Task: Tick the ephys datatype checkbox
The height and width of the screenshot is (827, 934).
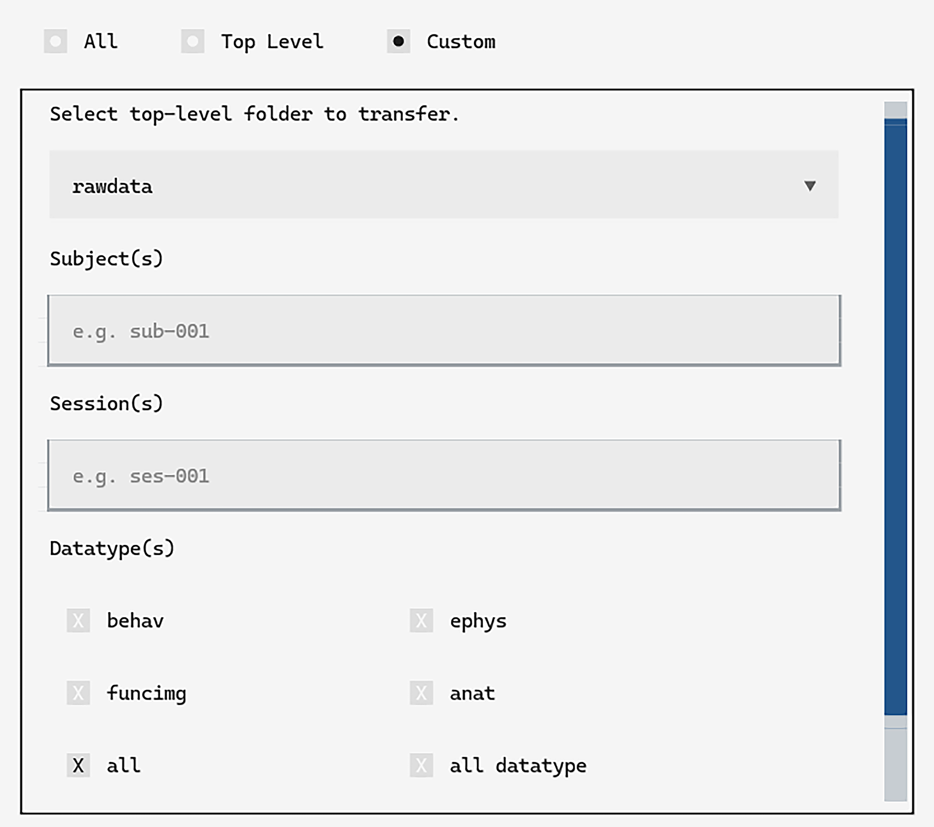Action: pyautogui.click(x=421, y=620)
